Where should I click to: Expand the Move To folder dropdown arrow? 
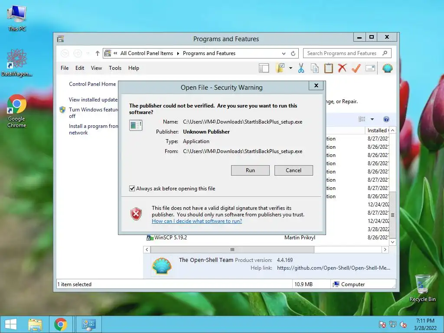tap(291, 68)
